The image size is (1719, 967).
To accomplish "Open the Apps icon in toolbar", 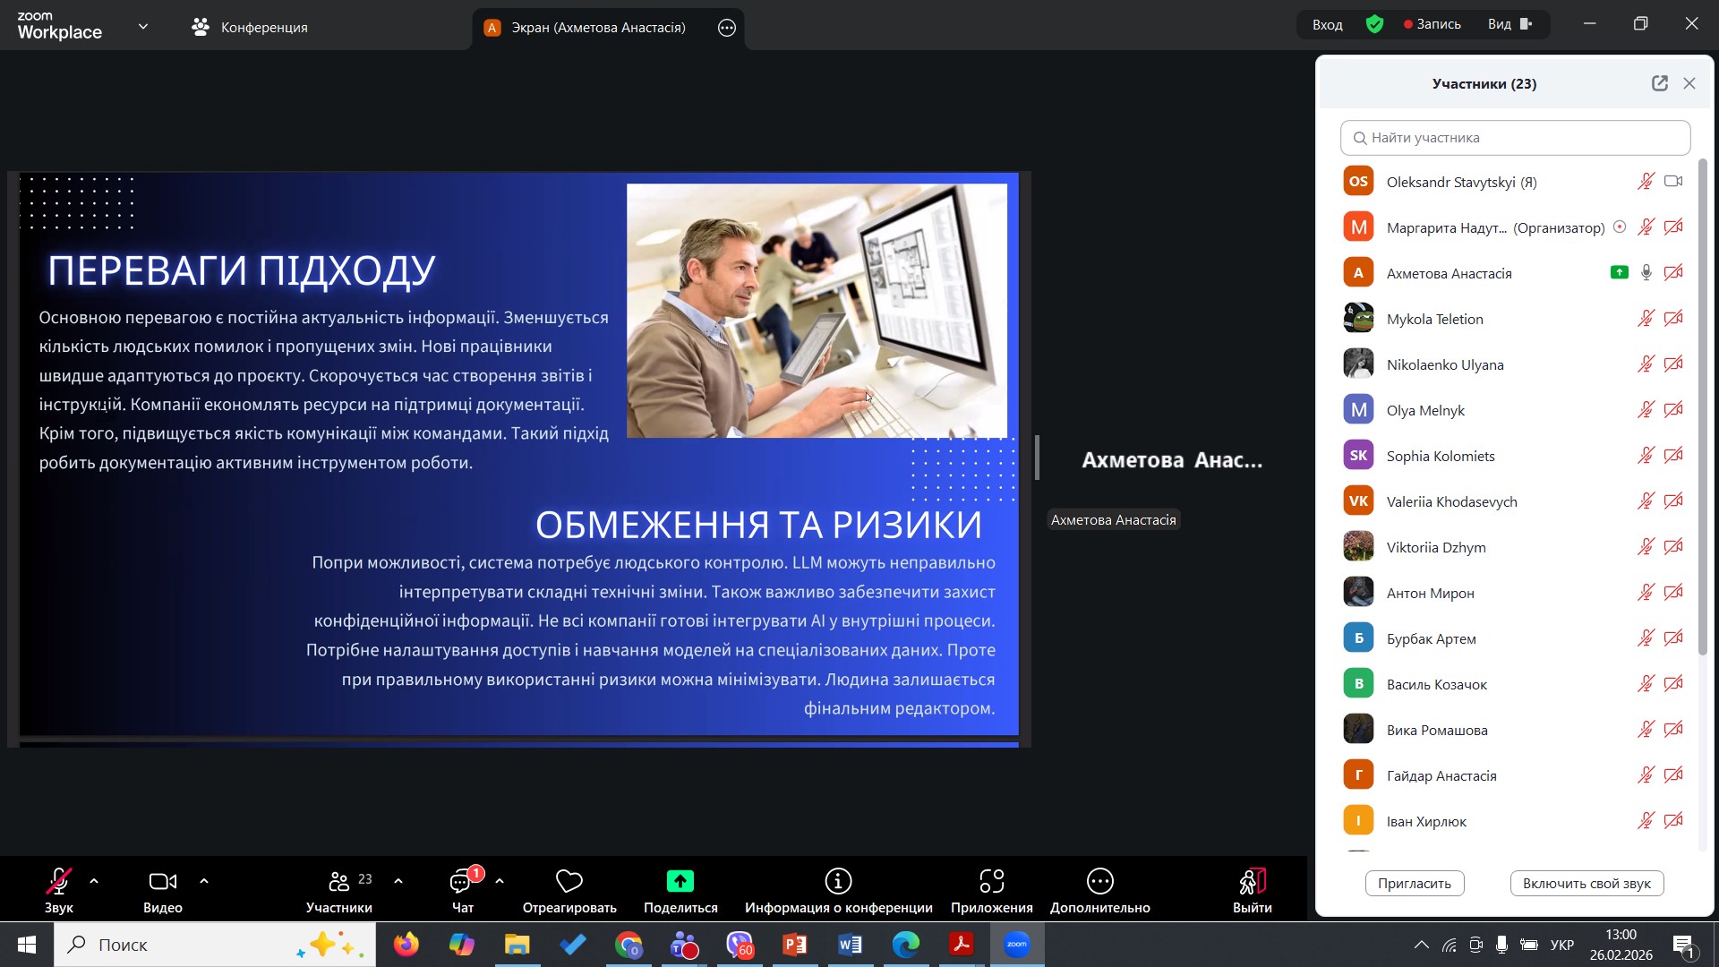I will click(x=991, y=882).
